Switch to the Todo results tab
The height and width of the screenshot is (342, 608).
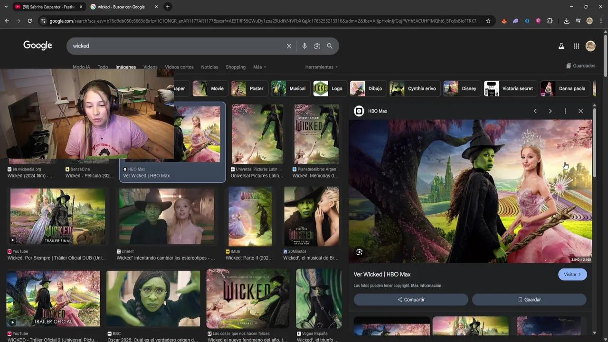(103, 67)
